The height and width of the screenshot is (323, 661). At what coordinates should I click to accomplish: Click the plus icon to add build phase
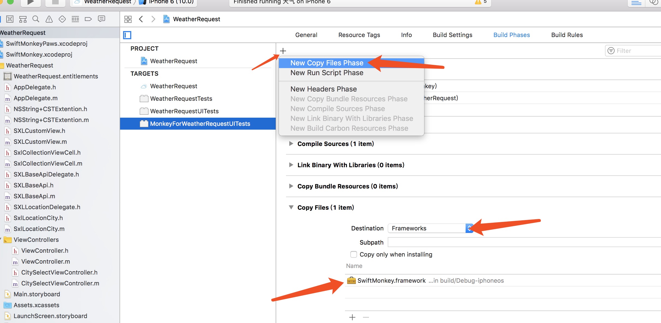[283, 51]
